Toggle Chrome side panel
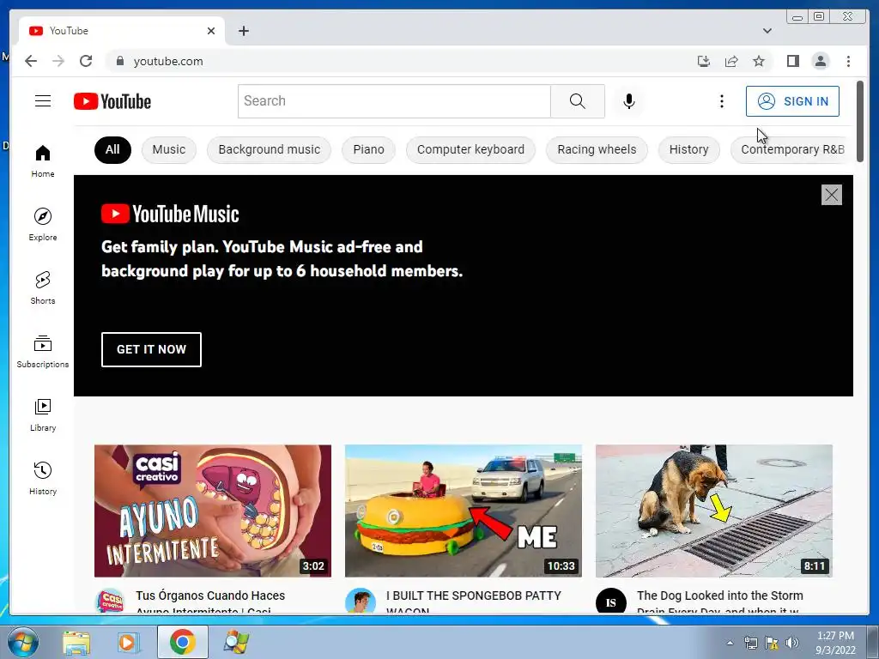The image size is (879, 659). (x=792, y=61)
